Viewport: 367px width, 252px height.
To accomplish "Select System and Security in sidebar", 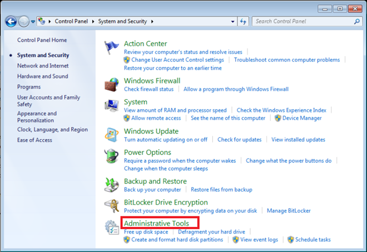I will point(43,55).
